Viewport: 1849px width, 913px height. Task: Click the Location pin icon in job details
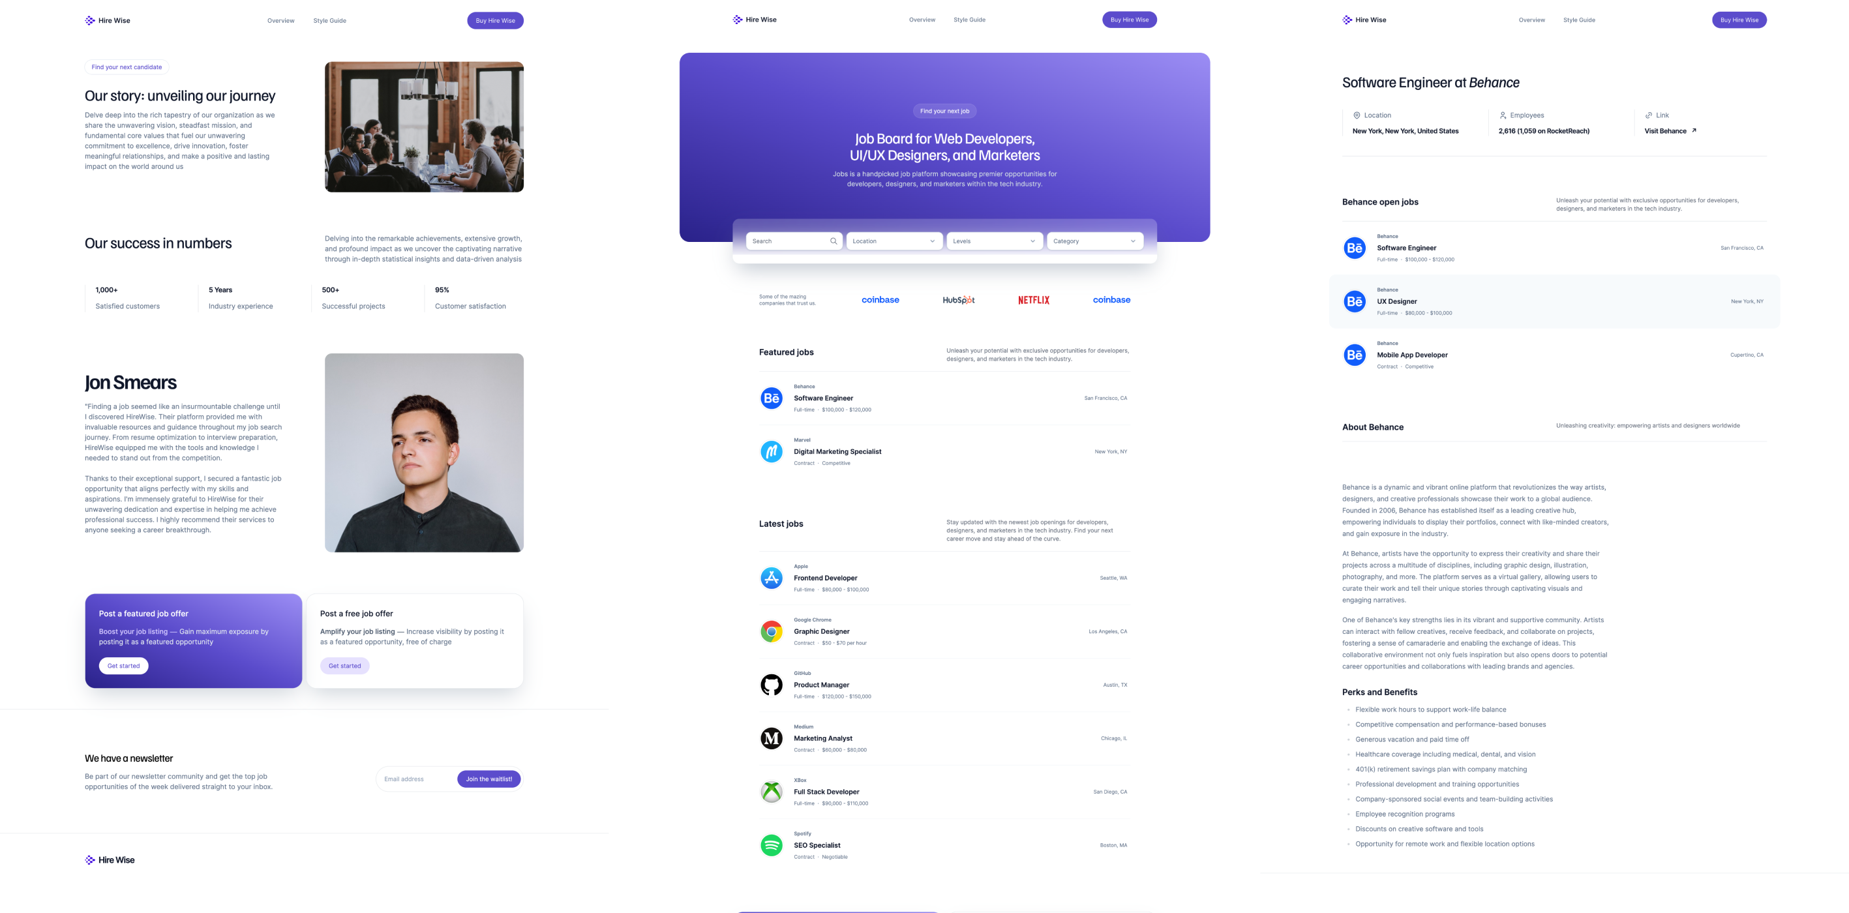click(x=1357, y=114)
